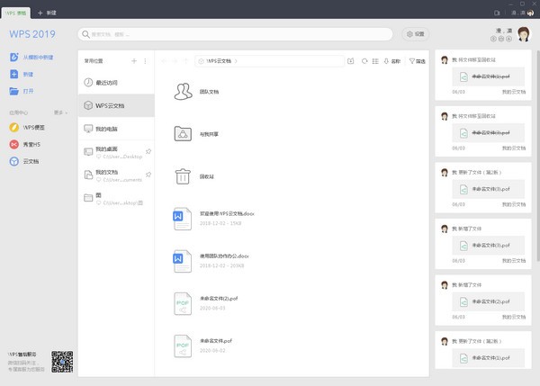Pin the My Desktop location
Image resolution: width=540 pixels, height=386 pixels.
148,151
